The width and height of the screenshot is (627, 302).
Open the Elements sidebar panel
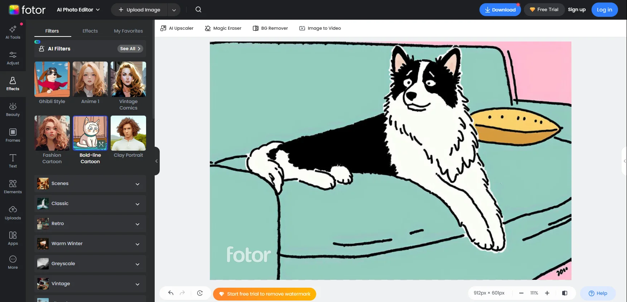(13, 187)
